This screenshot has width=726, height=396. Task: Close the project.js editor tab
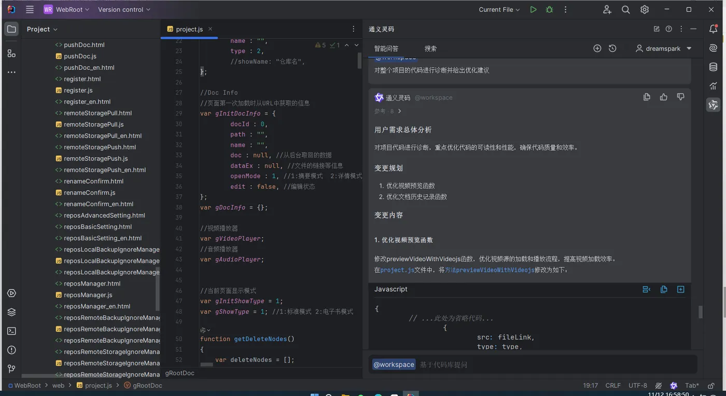coord(210,29)
